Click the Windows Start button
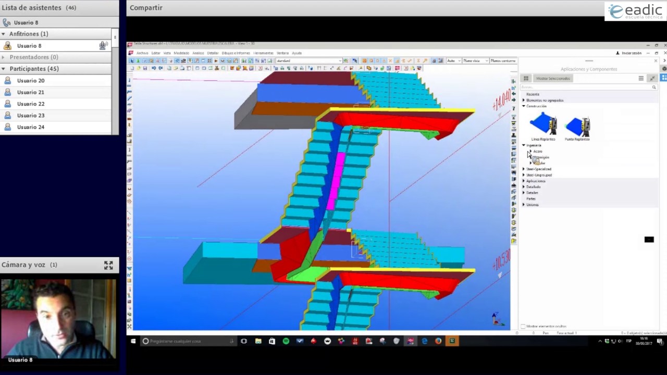This screenshot has height=375, width=667. point(133,341)
